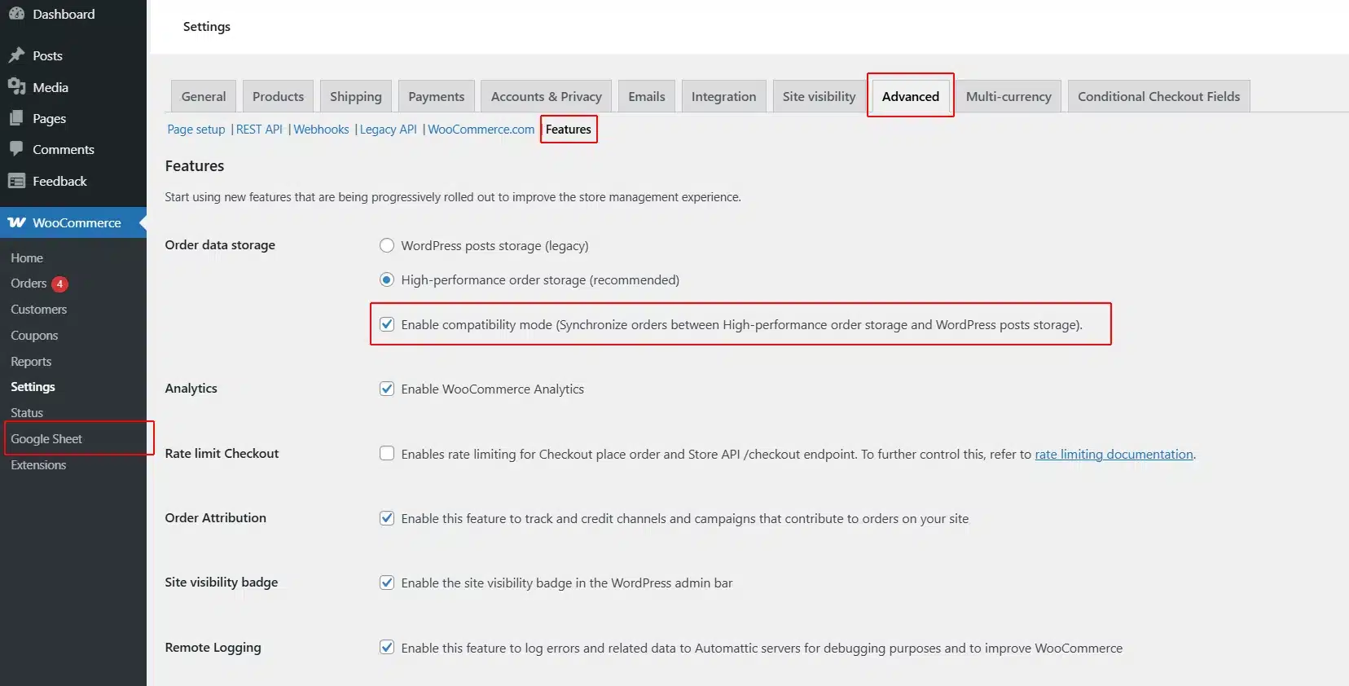Click the Posts pushpin icon

click(x=16, y=55)
